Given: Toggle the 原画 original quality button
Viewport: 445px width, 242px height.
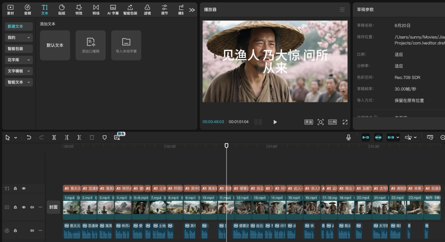Looking at the screenshot, I should point(309,122).
